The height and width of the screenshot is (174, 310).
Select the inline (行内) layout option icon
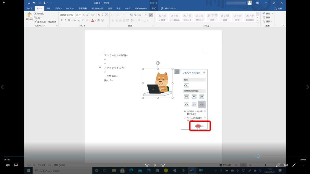pos(186,85)
